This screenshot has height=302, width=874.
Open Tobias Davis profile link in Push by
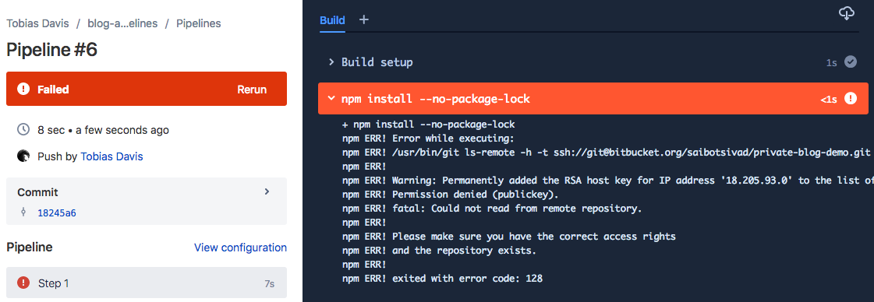[111, 156]
